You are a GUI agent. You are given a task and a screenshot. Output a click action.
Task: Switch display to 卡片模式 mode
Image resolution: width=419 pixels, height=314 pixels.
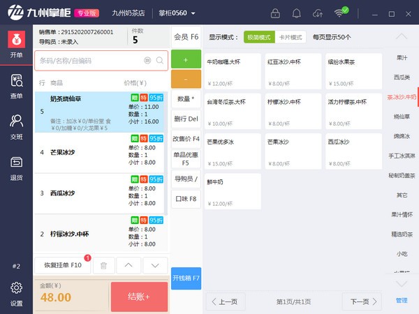click(291, 37)
